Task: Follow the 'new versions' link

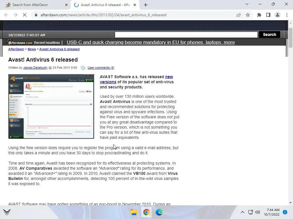Action: tap(136, 79)
